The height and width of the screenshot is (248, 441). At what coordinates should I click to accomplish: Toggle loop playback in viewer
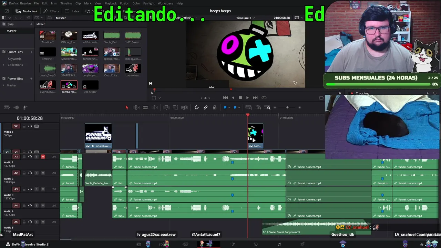point(264,98)
